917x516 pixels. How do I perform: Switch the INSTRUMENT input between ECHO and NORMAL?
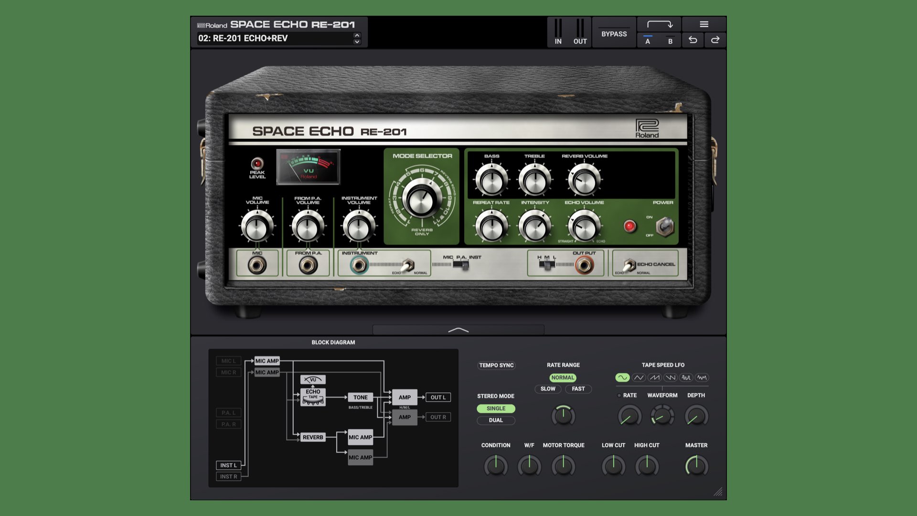click(408, 263)
